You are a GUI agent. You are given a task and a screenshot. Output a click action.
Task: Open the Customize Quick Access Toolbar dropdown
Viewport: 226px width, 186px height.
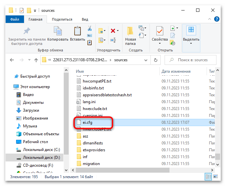[x=35, y=11]
